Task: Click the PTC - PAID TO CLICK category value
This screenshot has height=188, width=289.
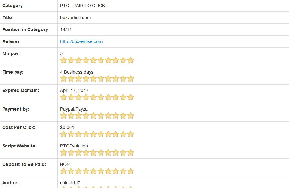Action: tap(83, 6)
